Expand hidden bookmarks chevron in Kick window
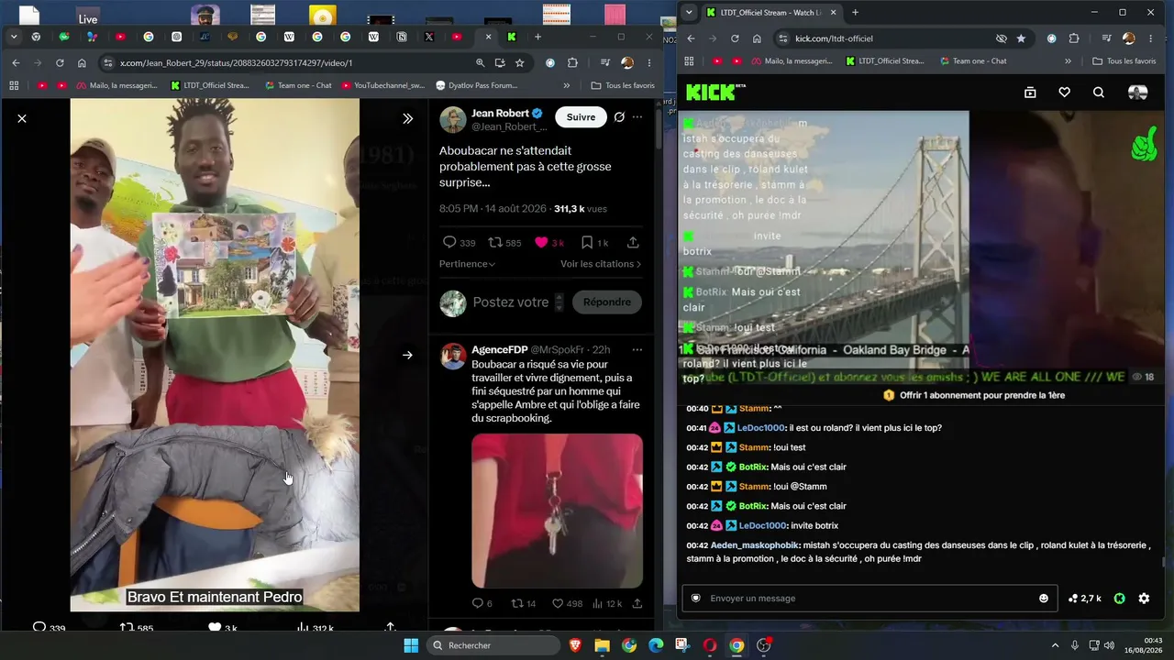Viewport: 1174px width, 660px height. coord(1068,61)
